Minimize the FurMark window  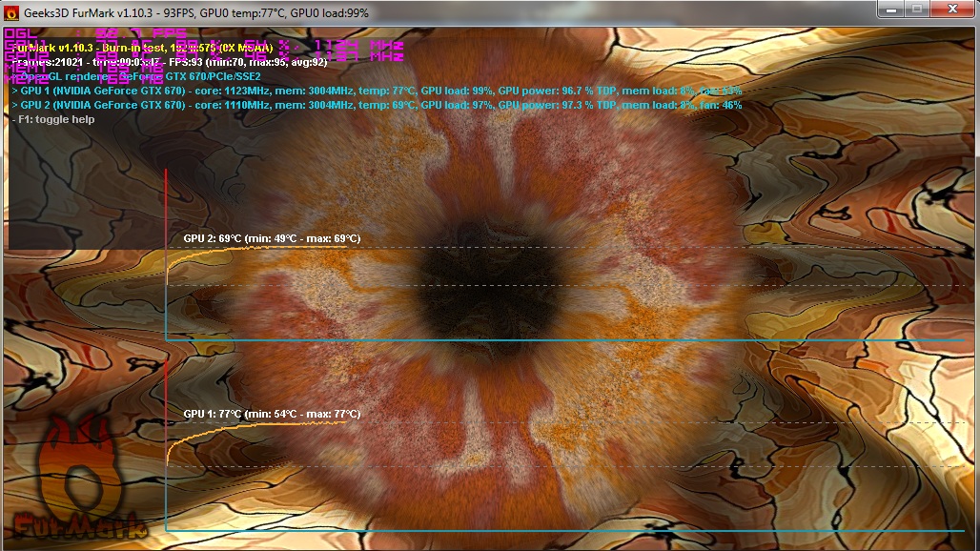point(891,10)
